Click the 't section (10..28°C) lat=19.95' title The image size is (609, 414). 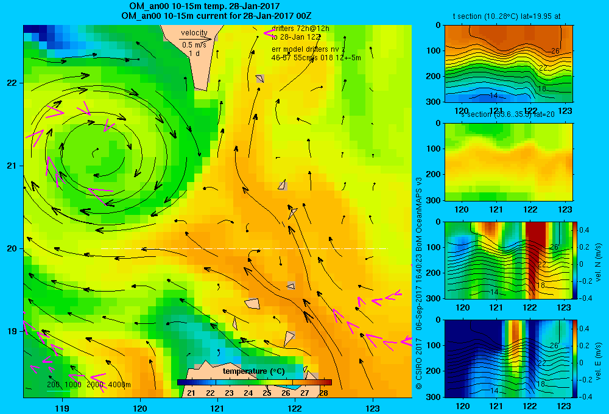[507, 16]
